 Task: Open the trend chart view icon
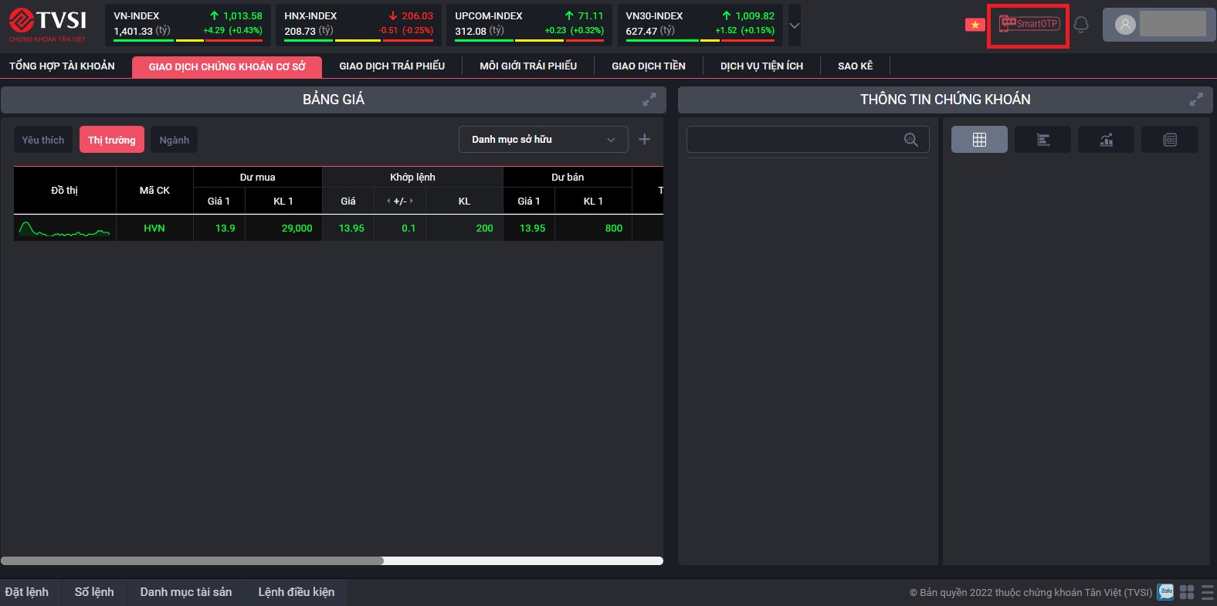[x=1106, y=140]
